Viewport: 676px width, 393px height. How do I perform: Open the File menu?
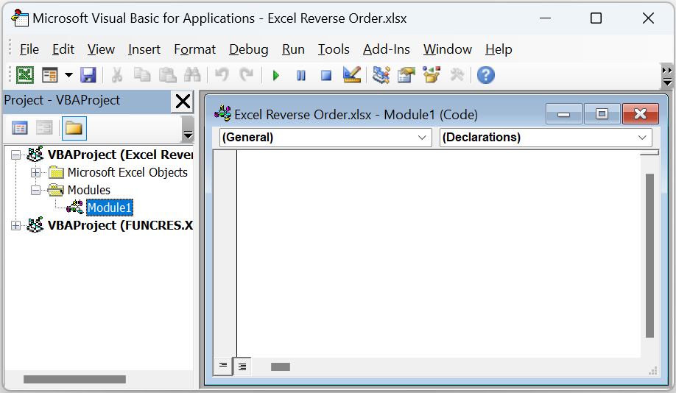(x=29, y=49)
